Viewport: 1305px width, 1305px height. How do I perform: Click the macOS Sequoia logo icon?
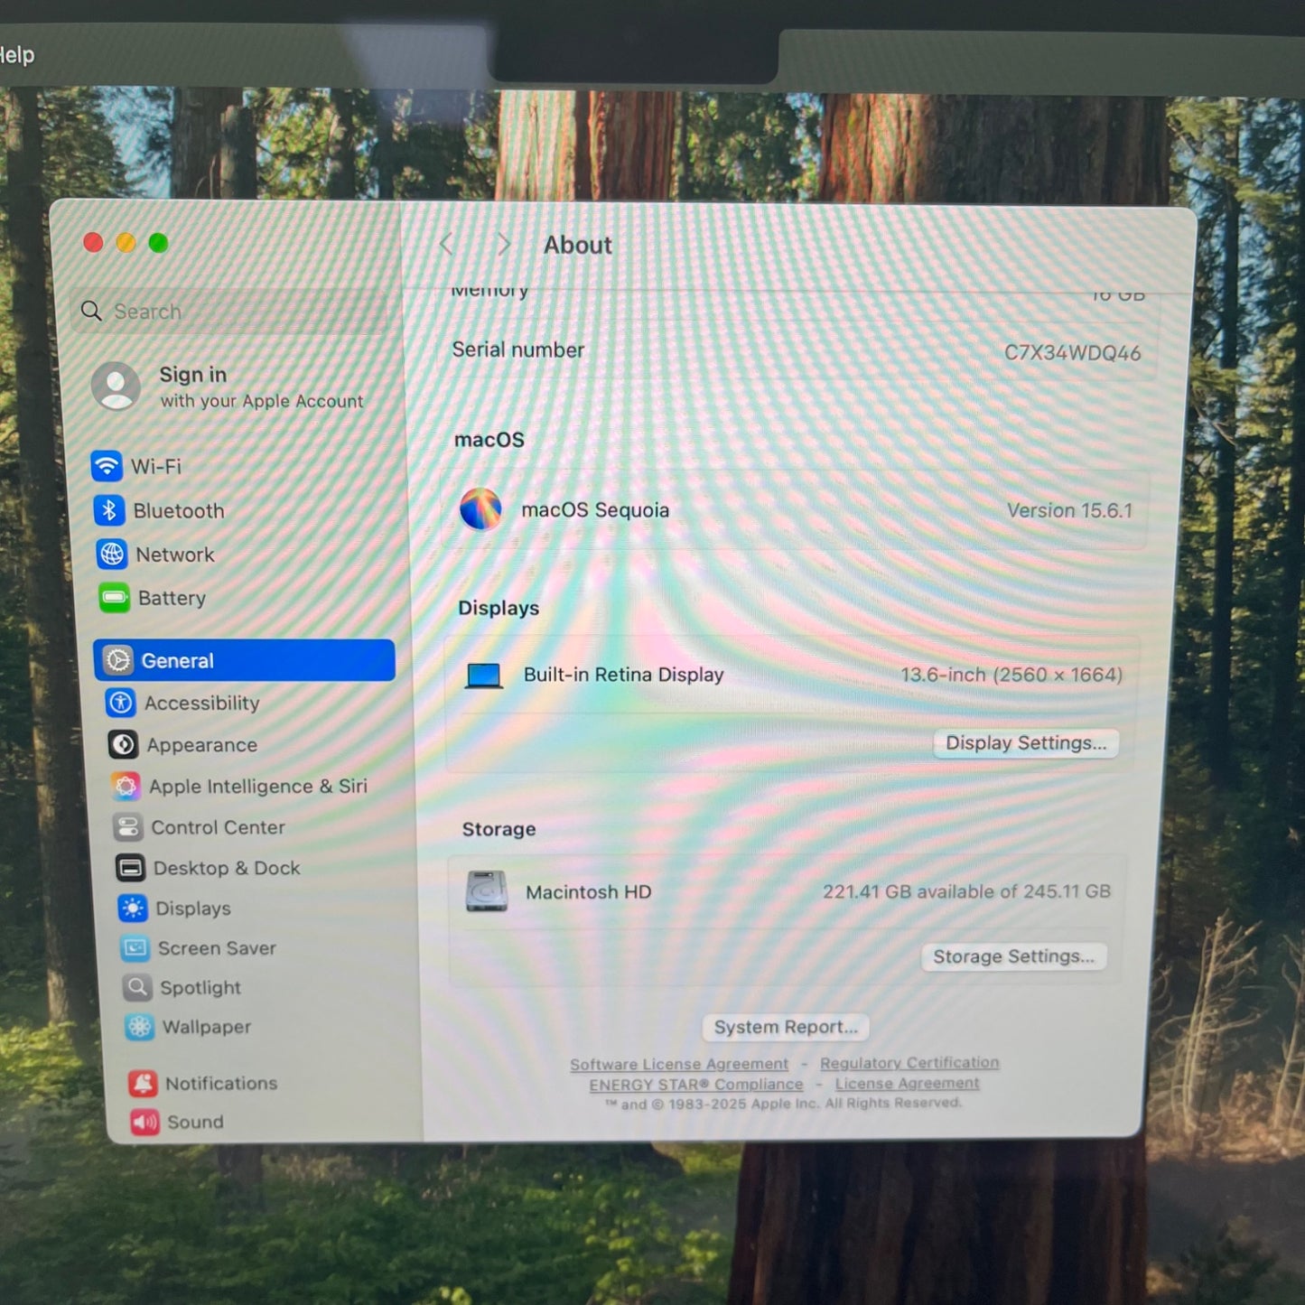[480, 509]
